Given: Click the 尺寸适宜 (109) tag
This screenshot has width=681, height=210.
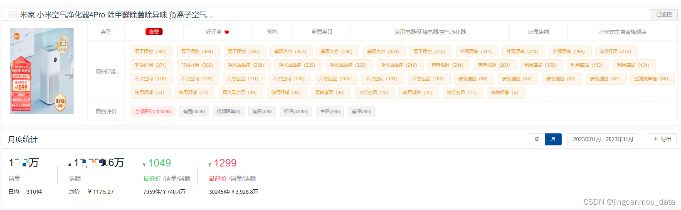Looking at the screenshot, I should 336,79.
